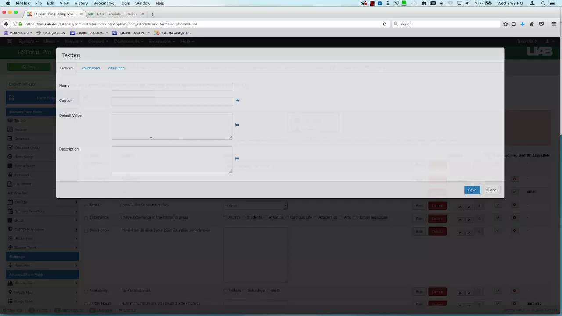Viewport: 562px width, 316px height.
Task: Tick the Experience row checkbox
Action: tap(86, 218)
